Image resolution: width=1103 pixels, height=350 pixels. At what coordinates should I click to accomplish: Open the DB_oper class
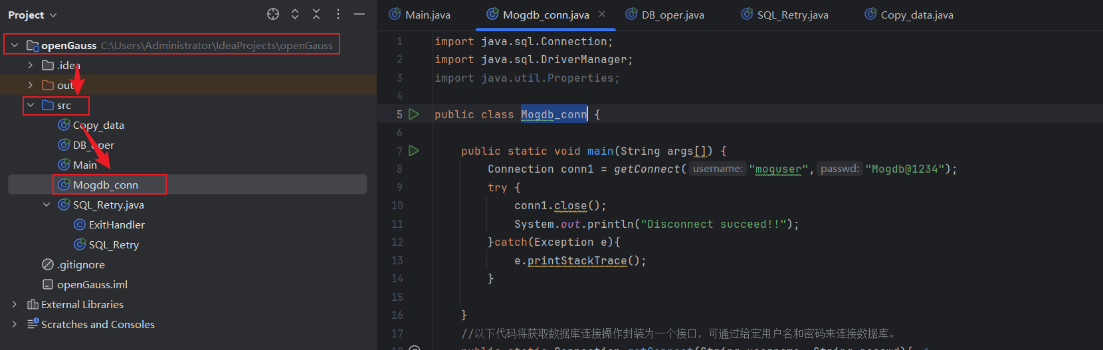[94, 145]
